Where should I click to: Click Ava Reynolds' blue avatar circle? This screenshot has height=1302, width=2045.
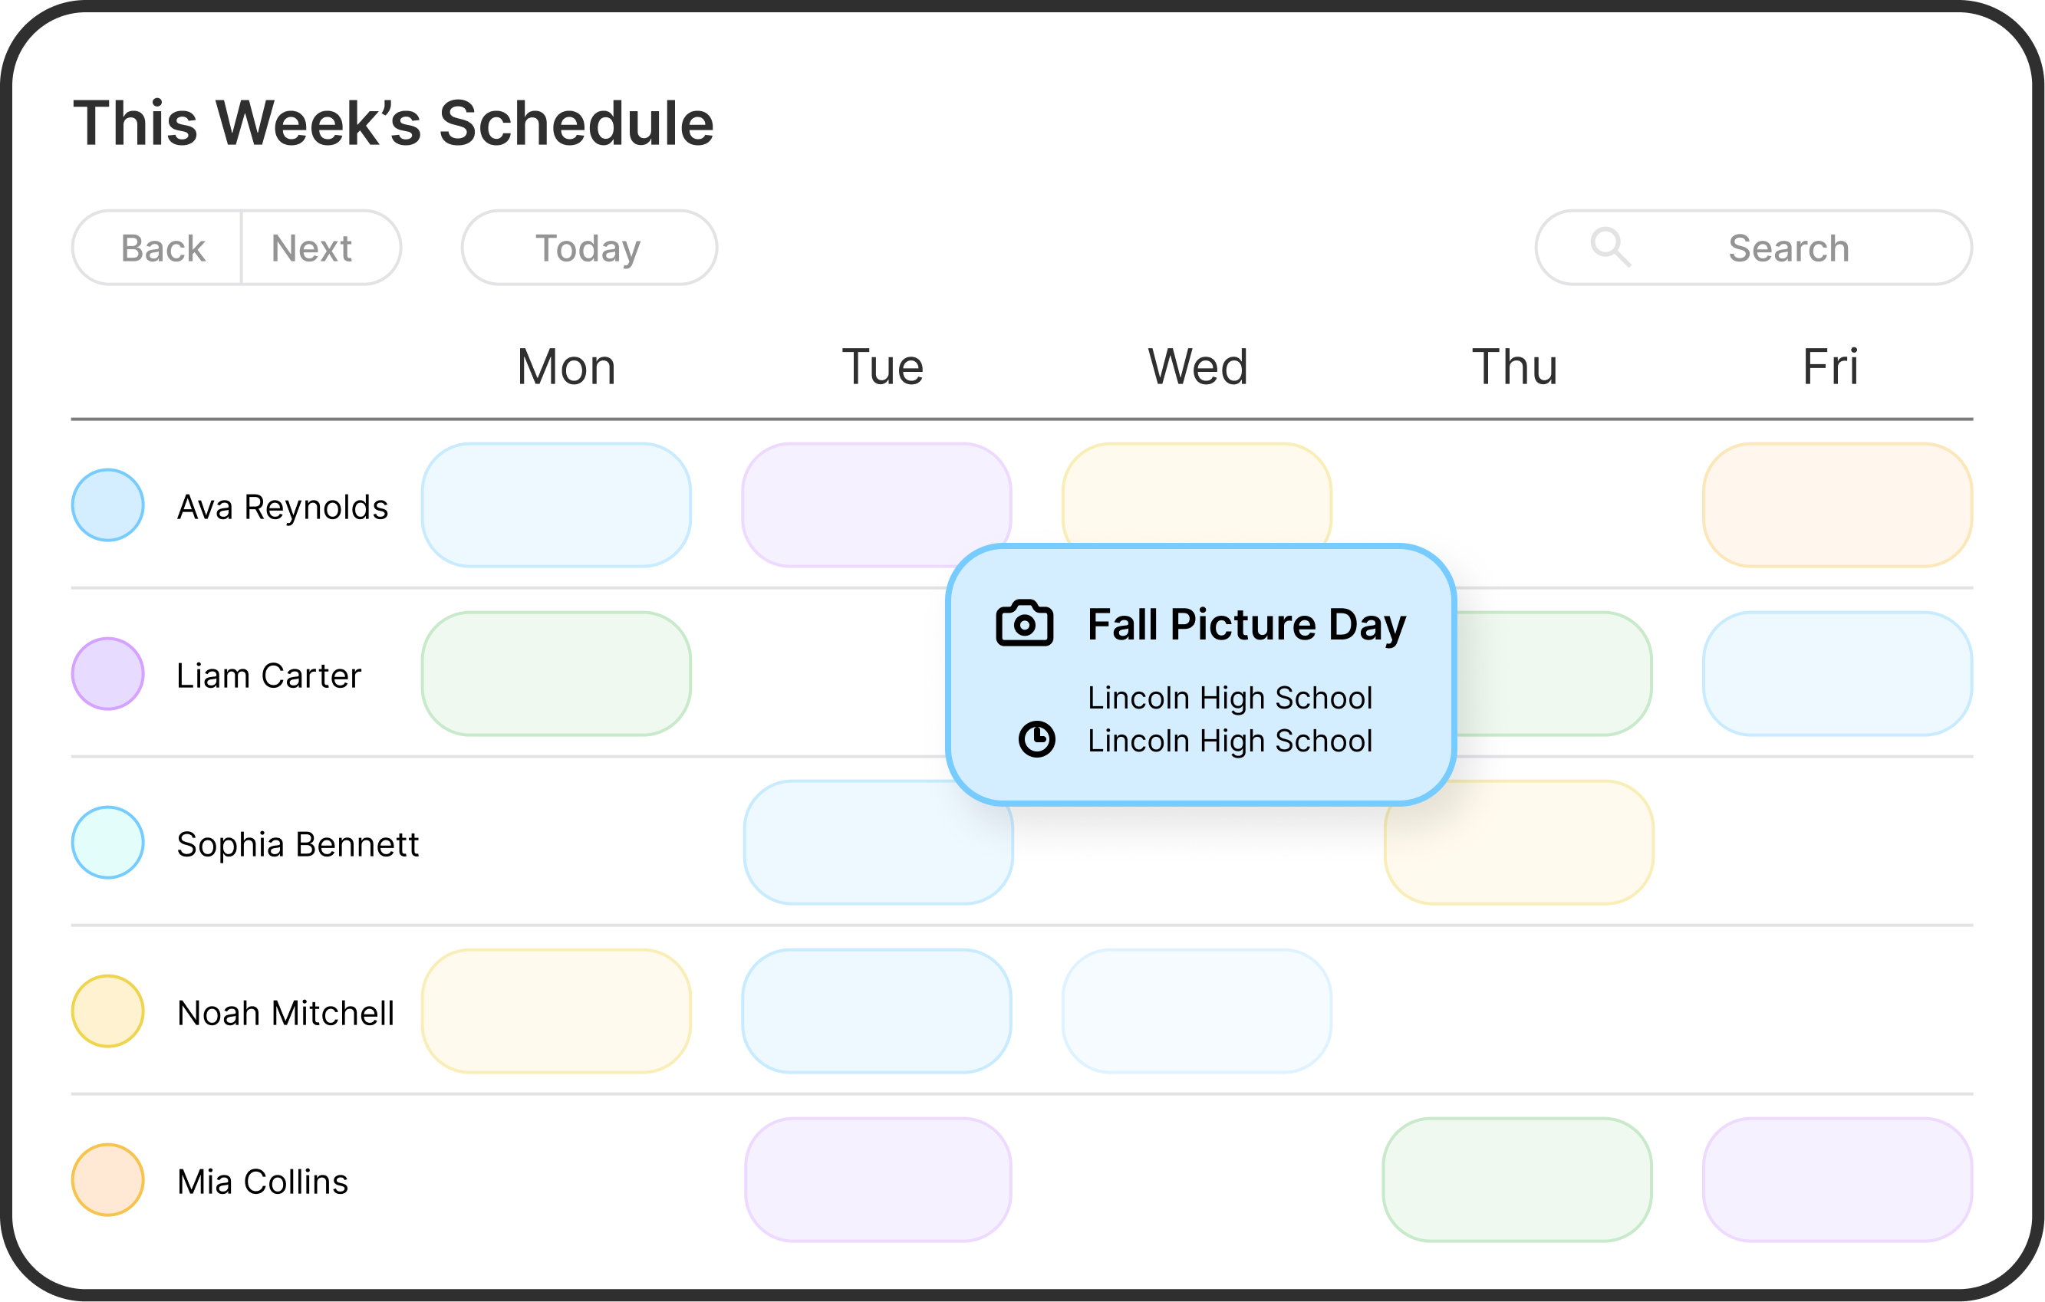point(108,505)
